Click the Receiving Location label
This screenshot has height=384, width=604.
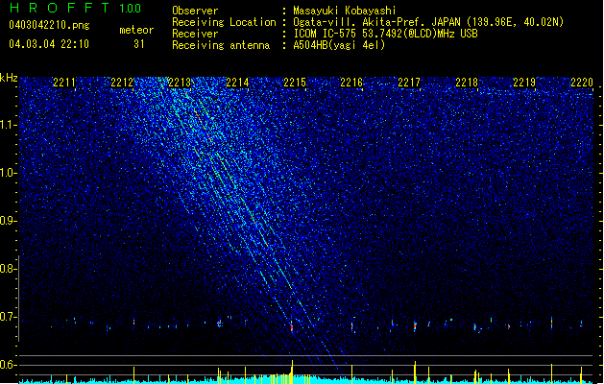tap(224, 22)
